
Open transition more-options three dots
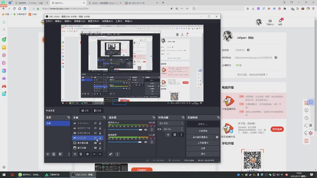181,134
